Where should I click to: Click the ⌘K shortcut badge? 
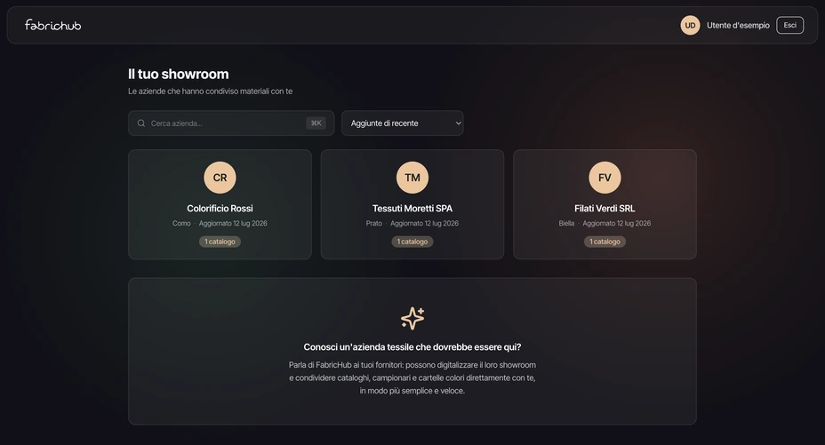(316, 123)
